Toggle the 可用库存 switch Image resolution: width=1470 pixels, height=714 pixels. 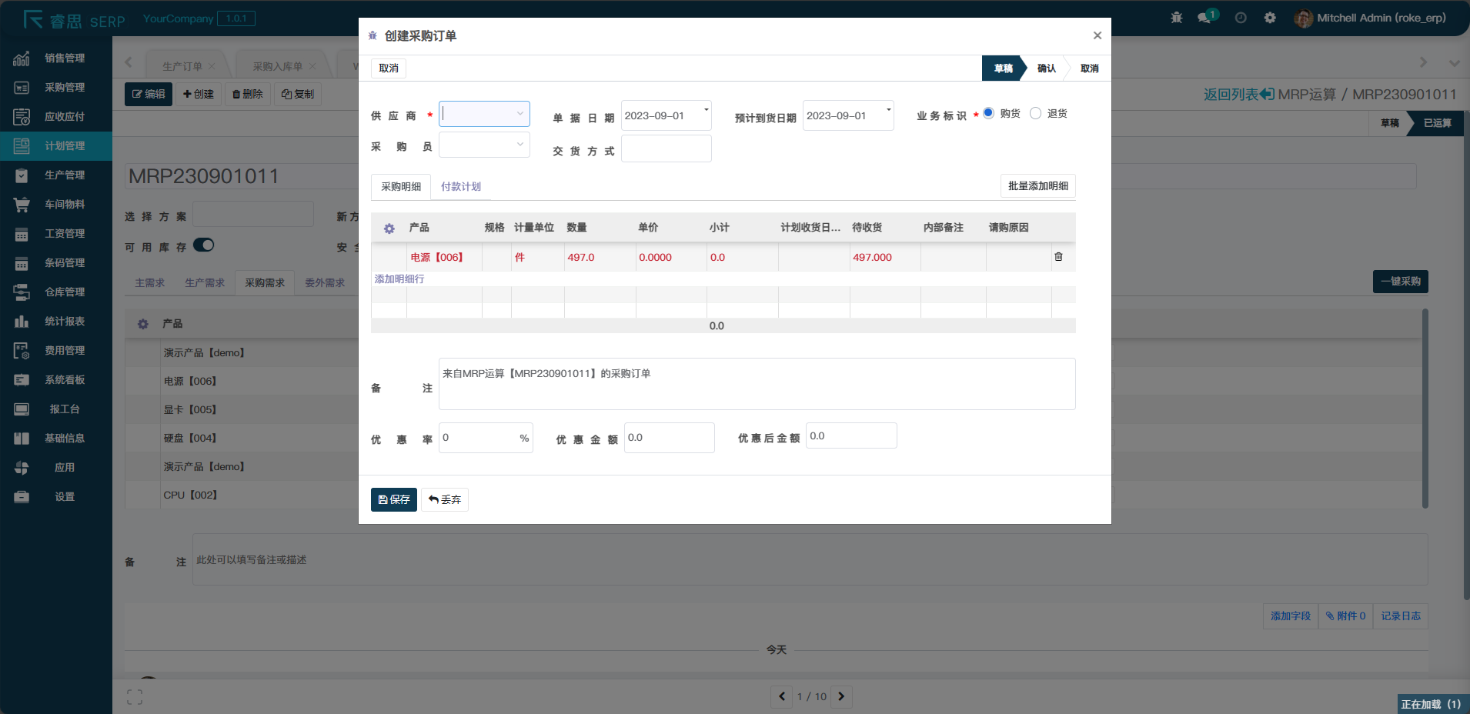pos(203,245)
